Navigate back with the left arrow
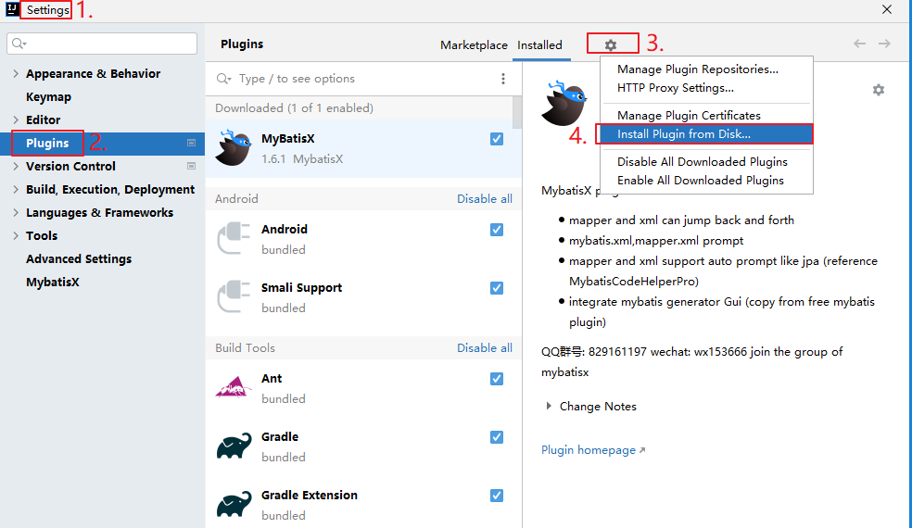This screenshot has width=912, height=528. [x=859, y=44]
